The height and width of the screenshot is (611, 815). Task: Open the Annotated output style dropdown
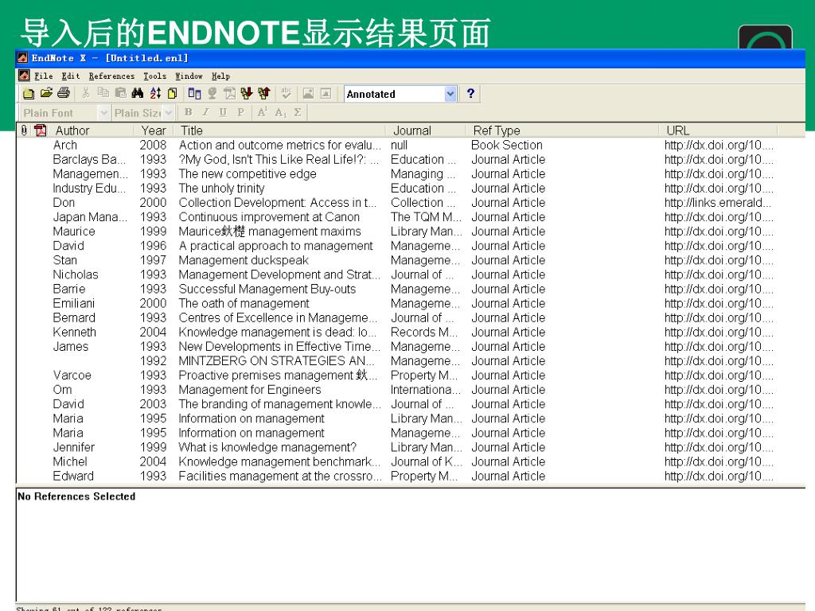coord(450,94)
